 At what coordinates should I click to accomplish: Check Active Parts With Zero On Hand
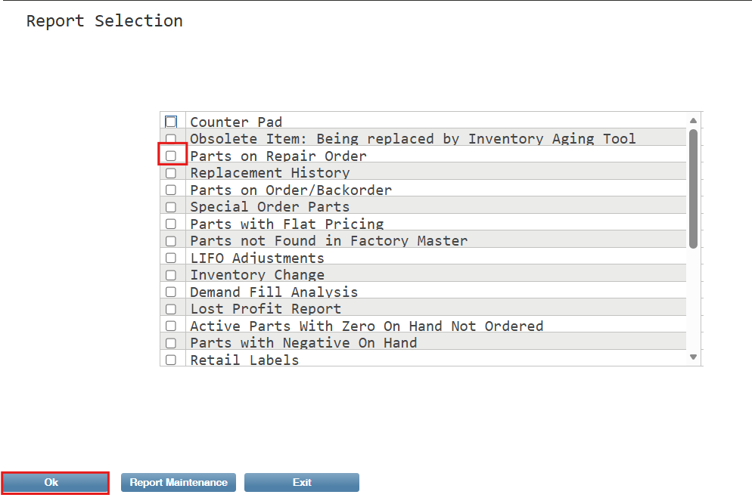click(x=171, y=326)
